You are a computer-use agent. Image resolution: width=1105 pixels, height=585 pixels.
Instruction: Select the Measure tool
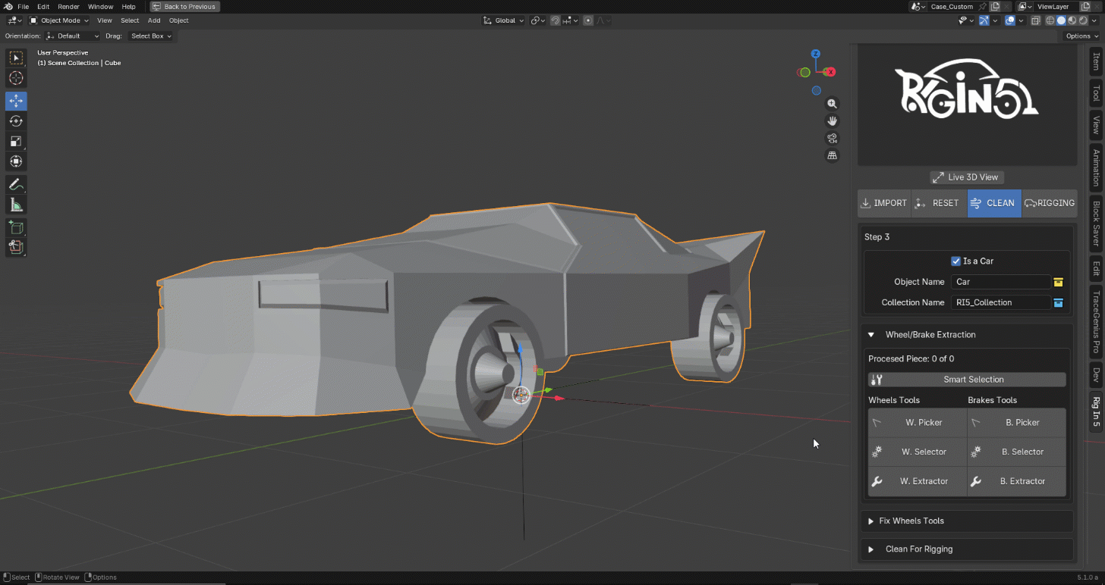coord(16,205)
